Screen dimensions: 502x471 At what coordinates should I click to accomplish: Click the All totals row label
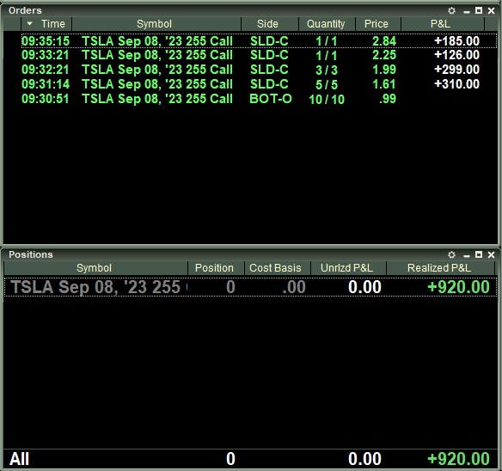(19, 459)
